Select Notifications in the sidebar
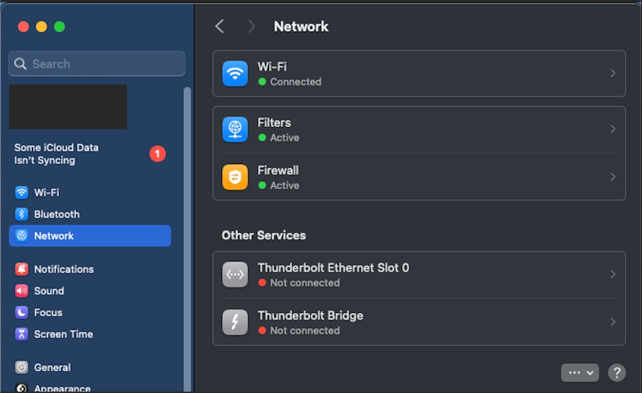This screenshot has width=642, height=393. tap(90, 269)
